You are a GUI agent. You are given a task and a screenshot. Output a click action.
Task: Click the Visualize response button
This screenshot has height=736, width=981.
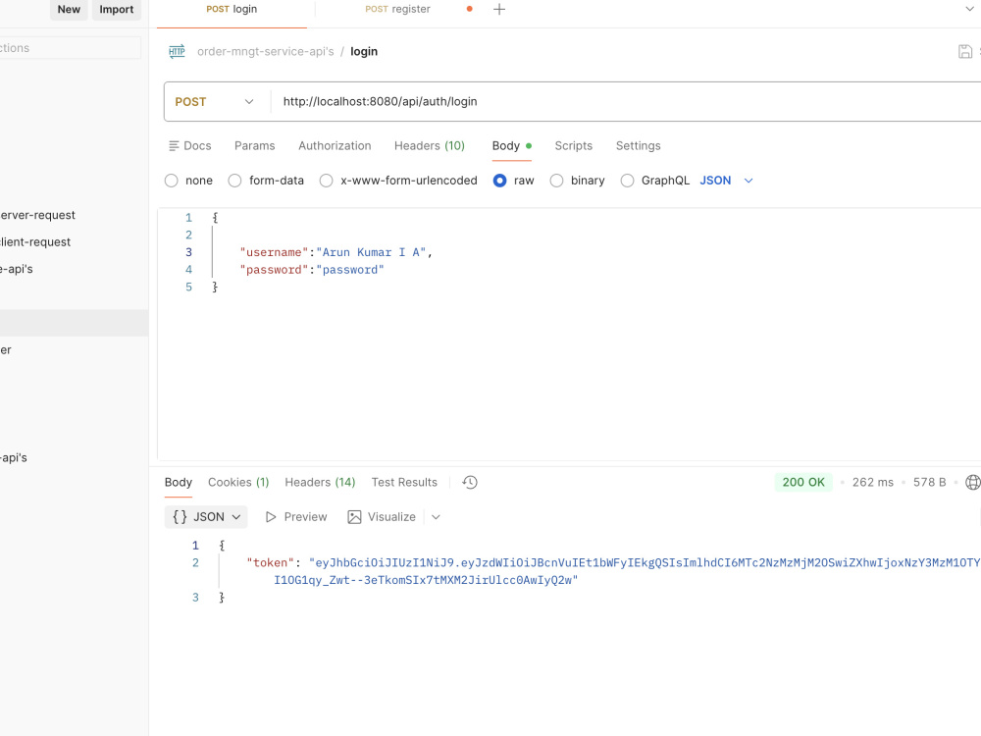click(x=382, y=517)
